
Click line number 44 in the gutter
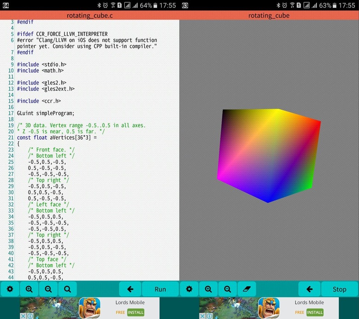(x=11, y=278)
